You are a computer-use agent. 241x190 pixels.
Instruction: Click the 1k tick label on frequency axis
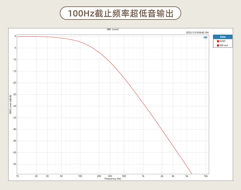(143, 176)
